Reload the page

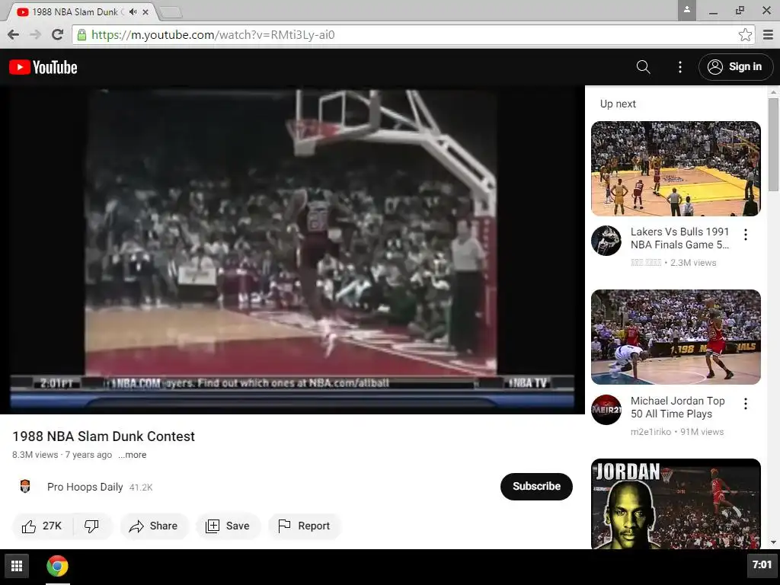tap(58, 34)
